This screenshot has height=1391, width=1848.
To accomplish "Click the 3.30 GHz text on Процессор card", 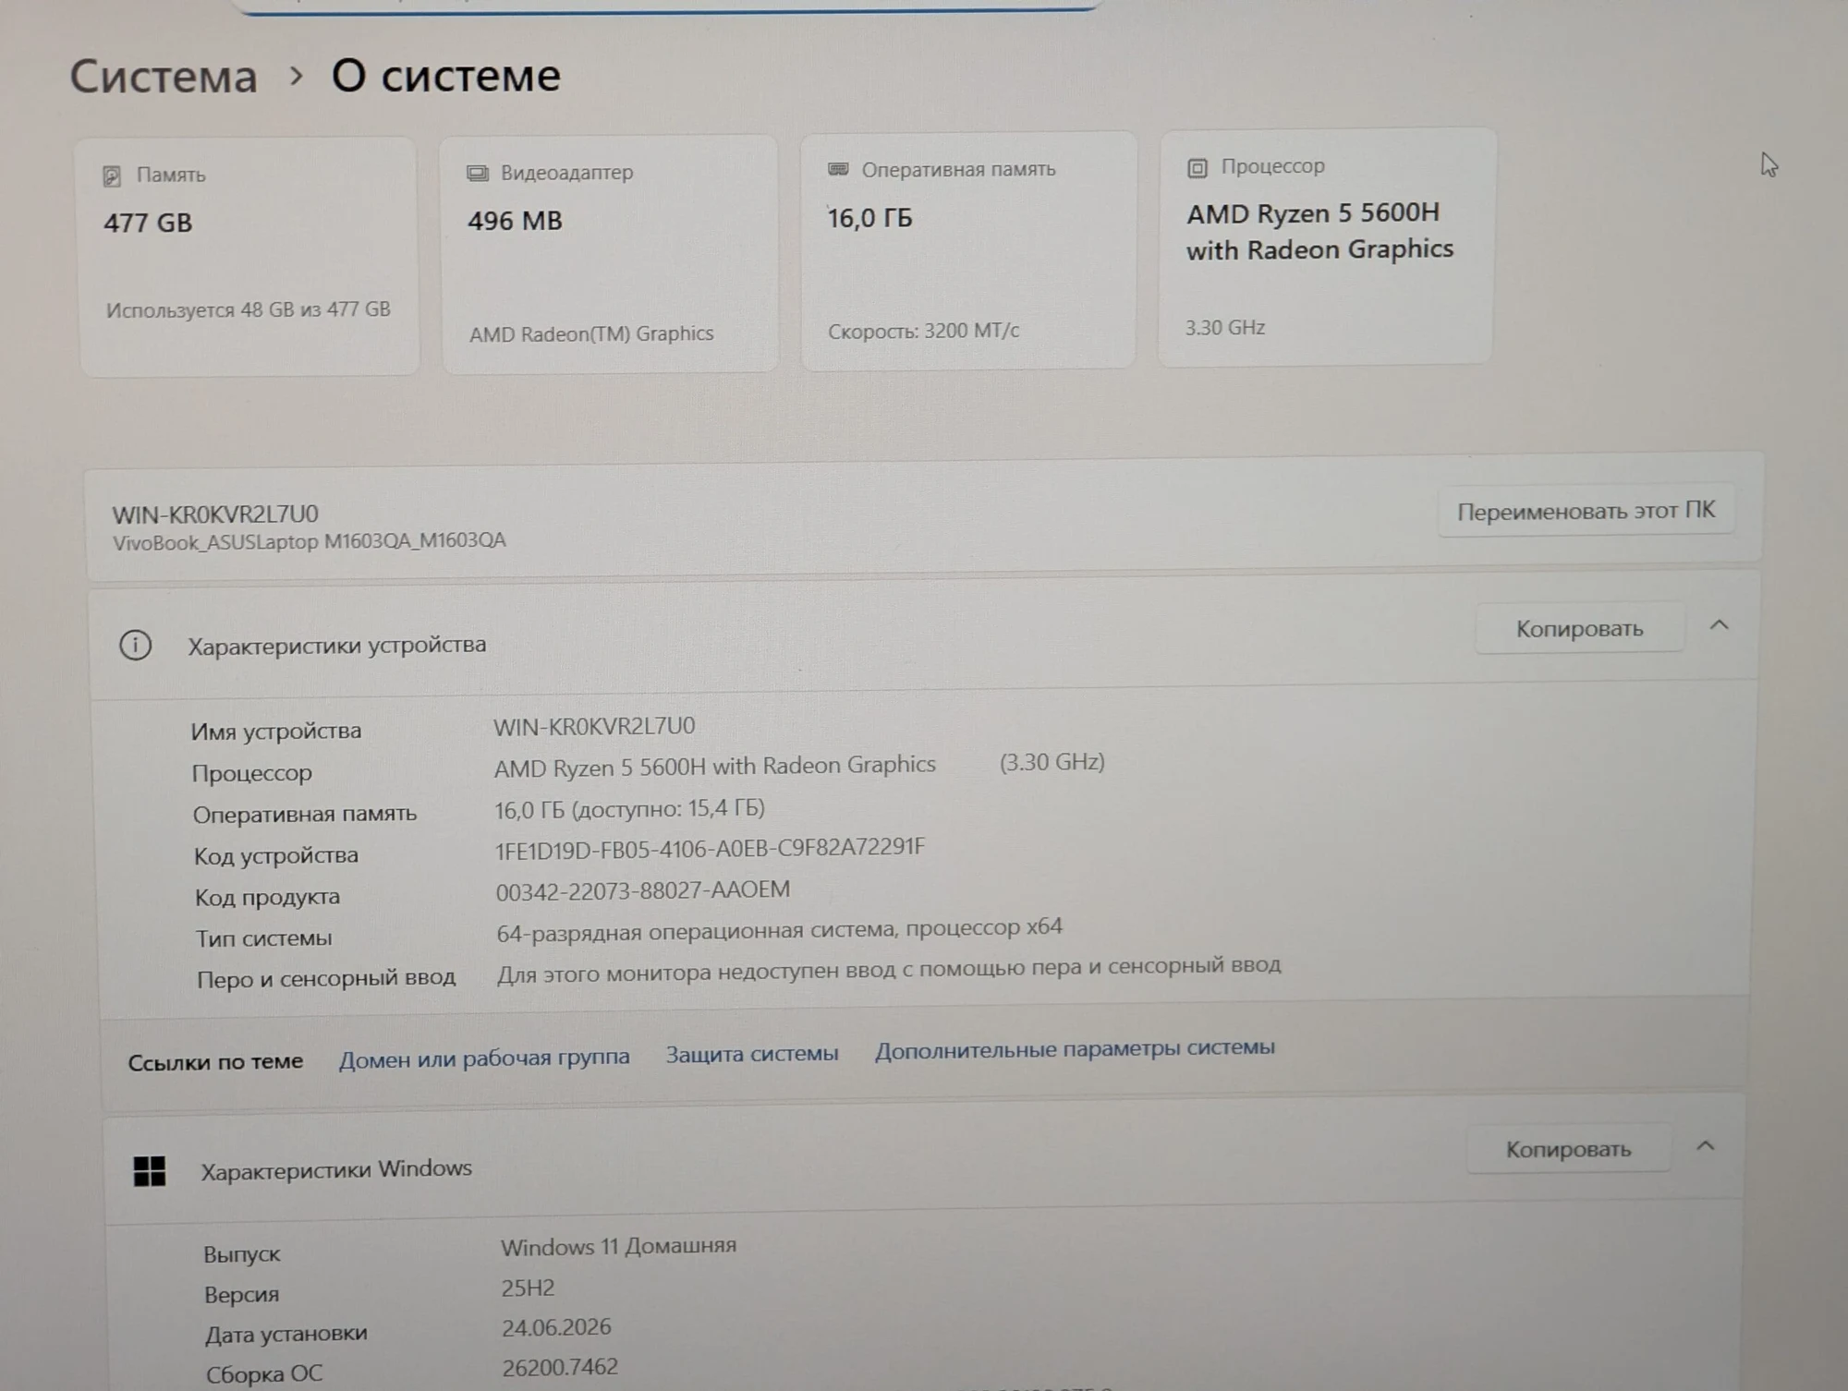I will click(x=1225, y=328).
